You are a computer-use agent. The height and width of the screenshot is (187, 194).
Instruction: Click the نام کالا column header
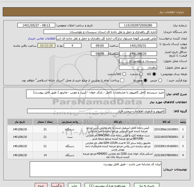click(x=118, y=122)
